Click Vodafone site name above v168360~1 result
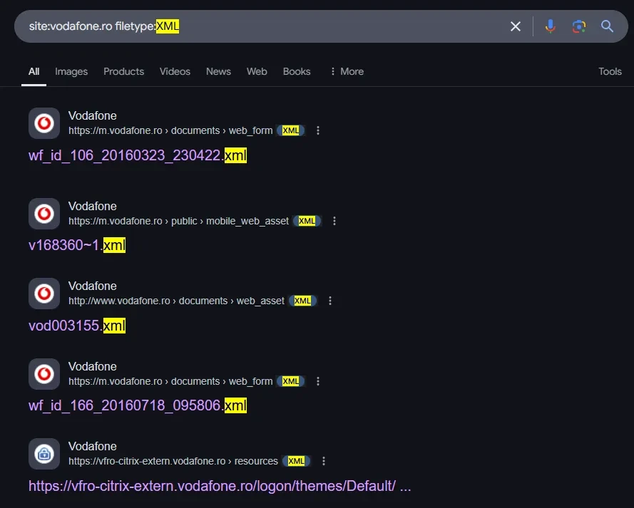Screen dimensions: 634x508 point(93,207)
